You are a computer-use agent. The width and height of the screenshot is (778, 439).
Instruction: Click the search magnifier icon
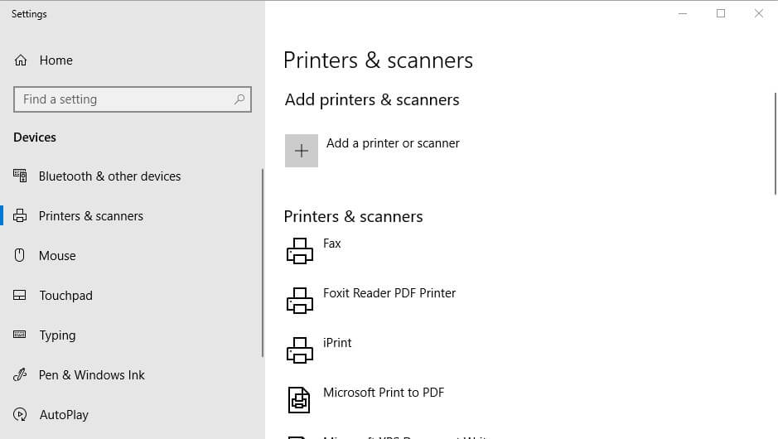[x=239, y=99]
